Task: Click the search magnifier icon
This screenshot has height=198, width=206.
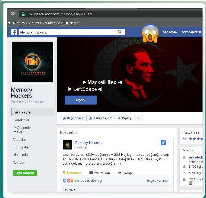Action: (x=120, y=32)
